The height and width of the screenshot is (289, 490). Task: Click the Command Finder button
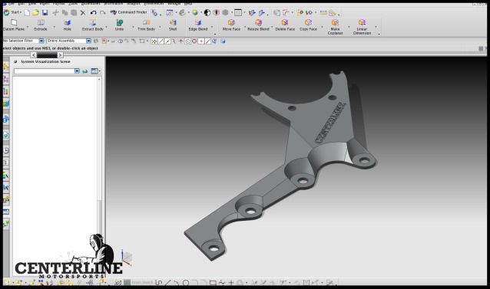click(129, 12)
